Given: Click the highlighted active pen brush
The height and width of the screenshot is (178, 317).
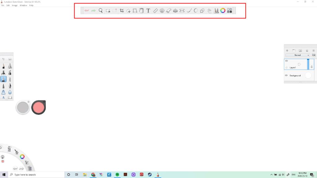Looking at the screenshot, I should coord(3,79).
